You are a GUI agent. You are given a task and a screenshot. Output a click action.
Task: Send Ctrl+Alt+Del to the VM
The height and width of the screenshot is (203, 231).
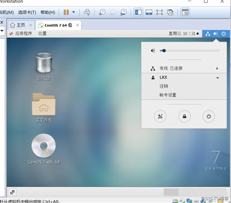tap(87, 12)
